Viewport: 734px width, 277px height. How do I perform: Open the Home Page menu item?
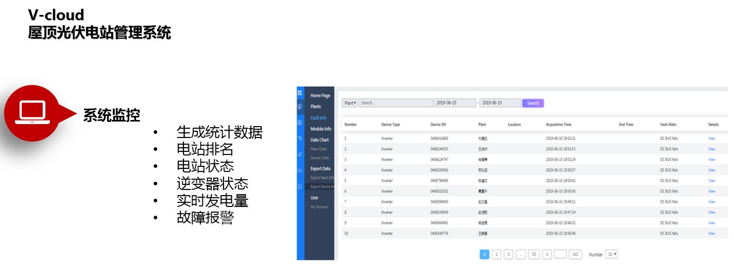(x=320, y=96)
